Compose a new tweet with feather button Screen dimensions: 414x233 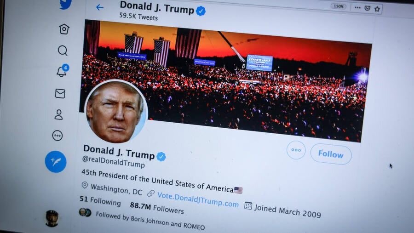[x=56, y=162]
